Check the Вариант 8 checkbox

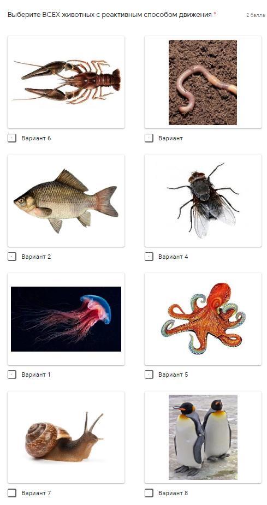point(149,493)
